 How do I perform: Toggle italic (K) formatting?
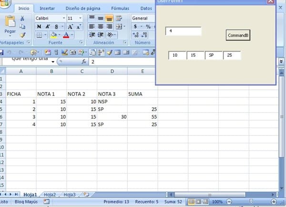tap(48, 27)
